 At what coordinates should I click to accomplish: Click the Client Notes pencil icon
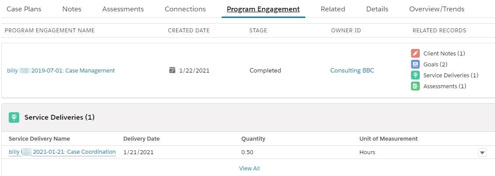tap(415, 53)
